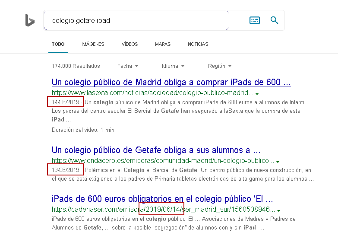The height and width of the screenshot is (239, 338).
Task: Switch to the VÍDEOS tab
Action: [x=130, y=44]
